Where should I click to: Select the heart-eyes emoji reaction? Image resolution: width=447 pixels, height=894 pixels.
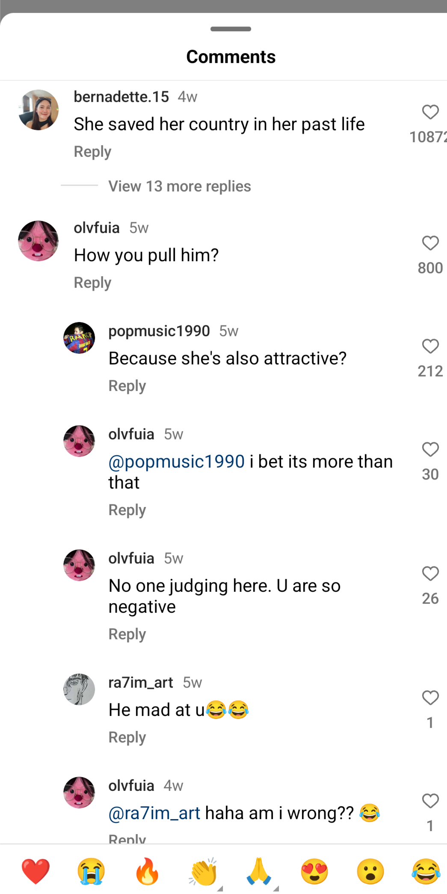(x=315, y=871)
